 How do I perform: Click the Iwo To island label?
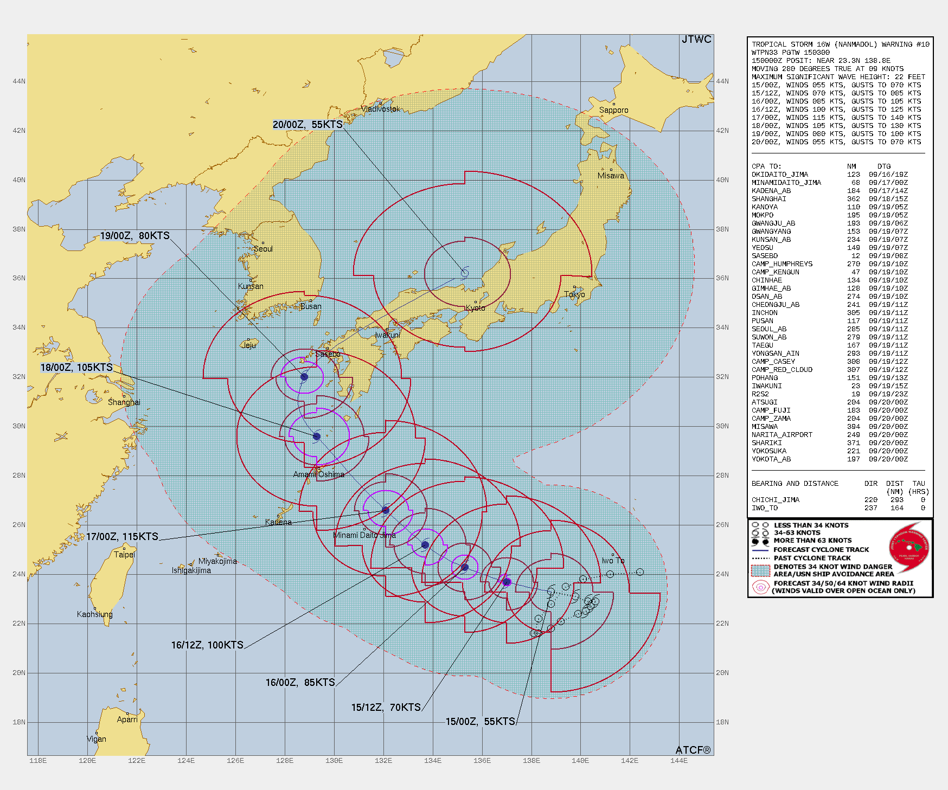[613, 561]
